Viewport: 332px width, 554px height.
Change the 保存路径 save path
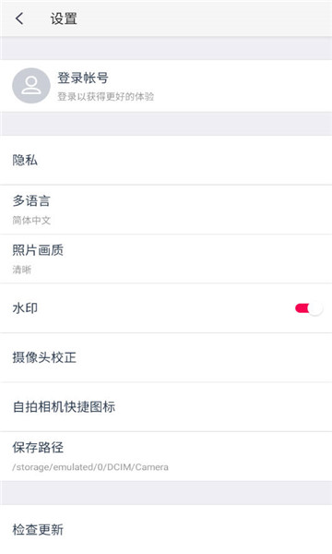[166, 456]
